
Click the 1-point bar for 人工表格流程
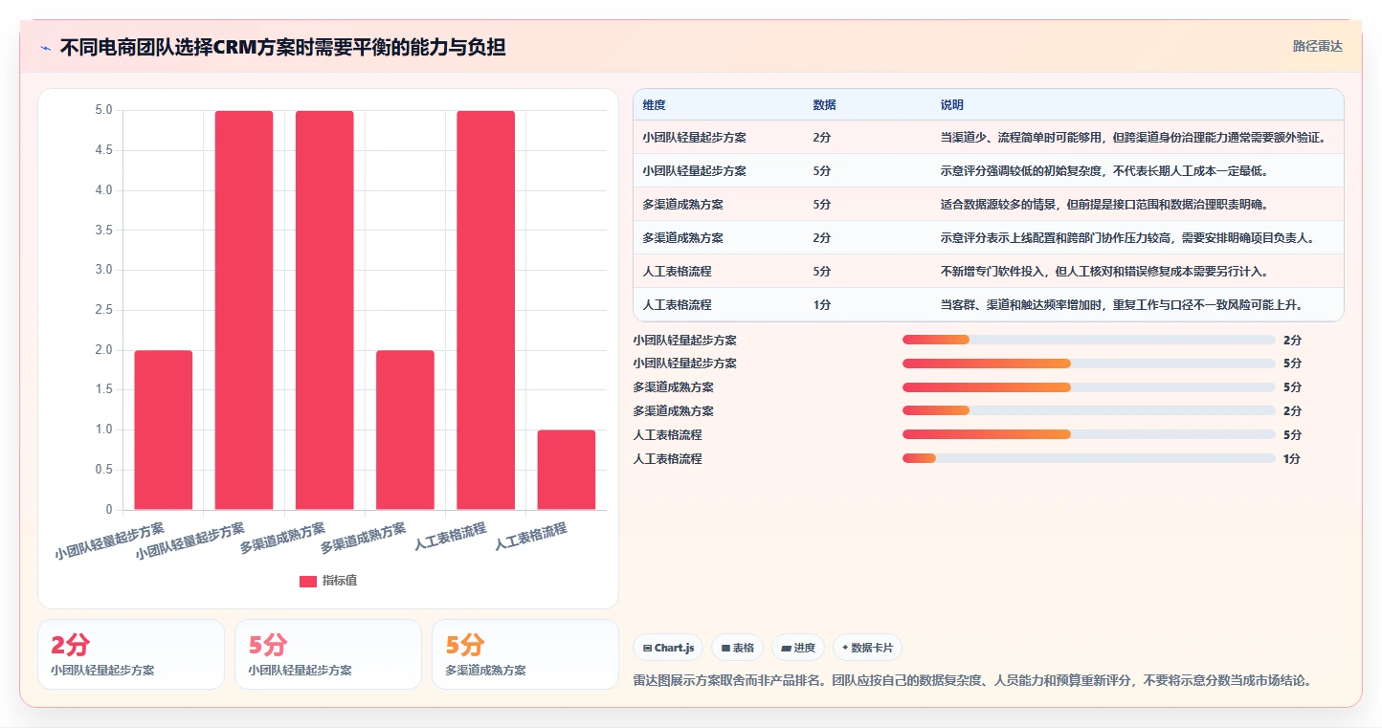567,470
